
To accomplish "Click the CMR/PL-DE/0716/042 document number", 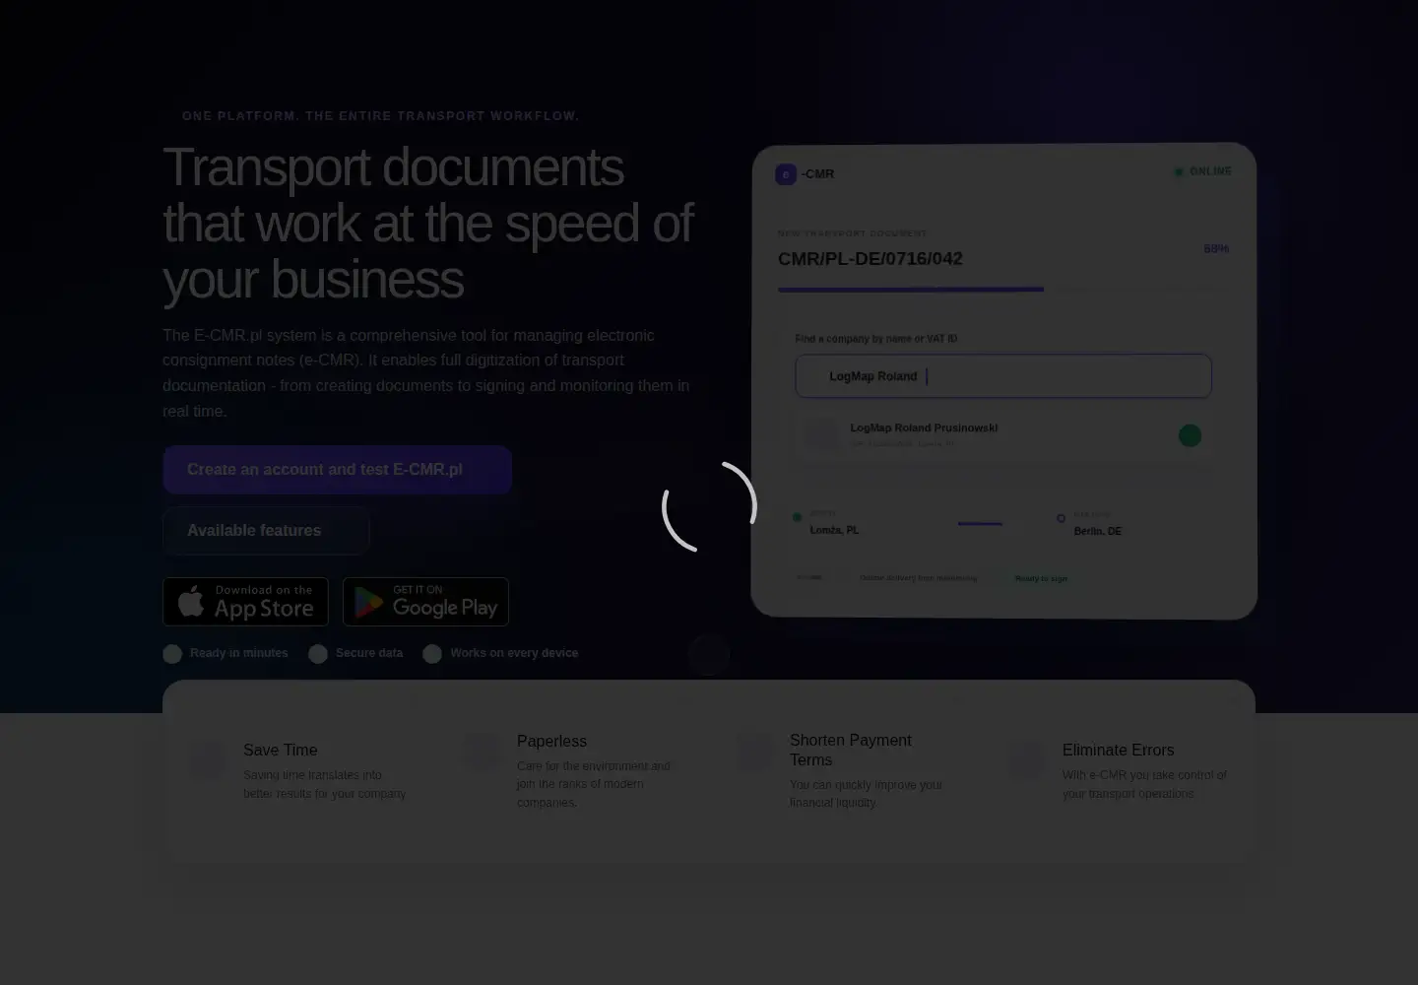I will 870,259.
